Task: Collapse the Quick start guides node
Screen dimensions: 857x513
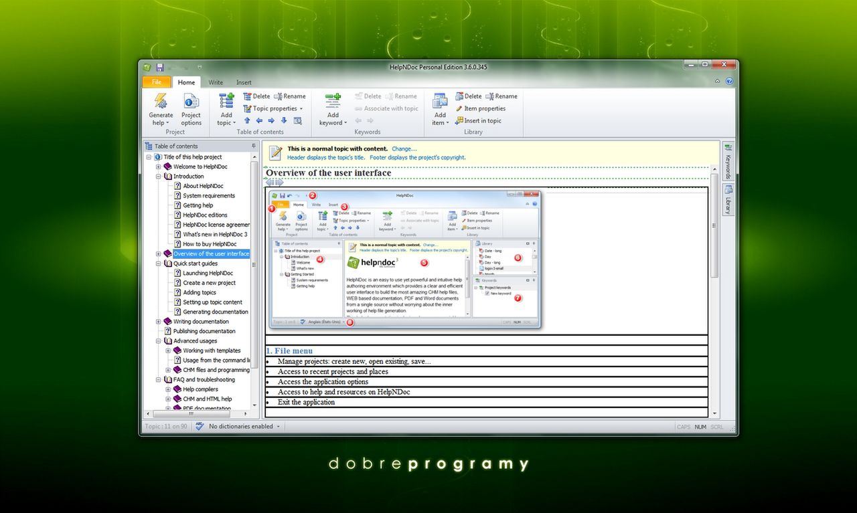Action: tap(159, 264)
